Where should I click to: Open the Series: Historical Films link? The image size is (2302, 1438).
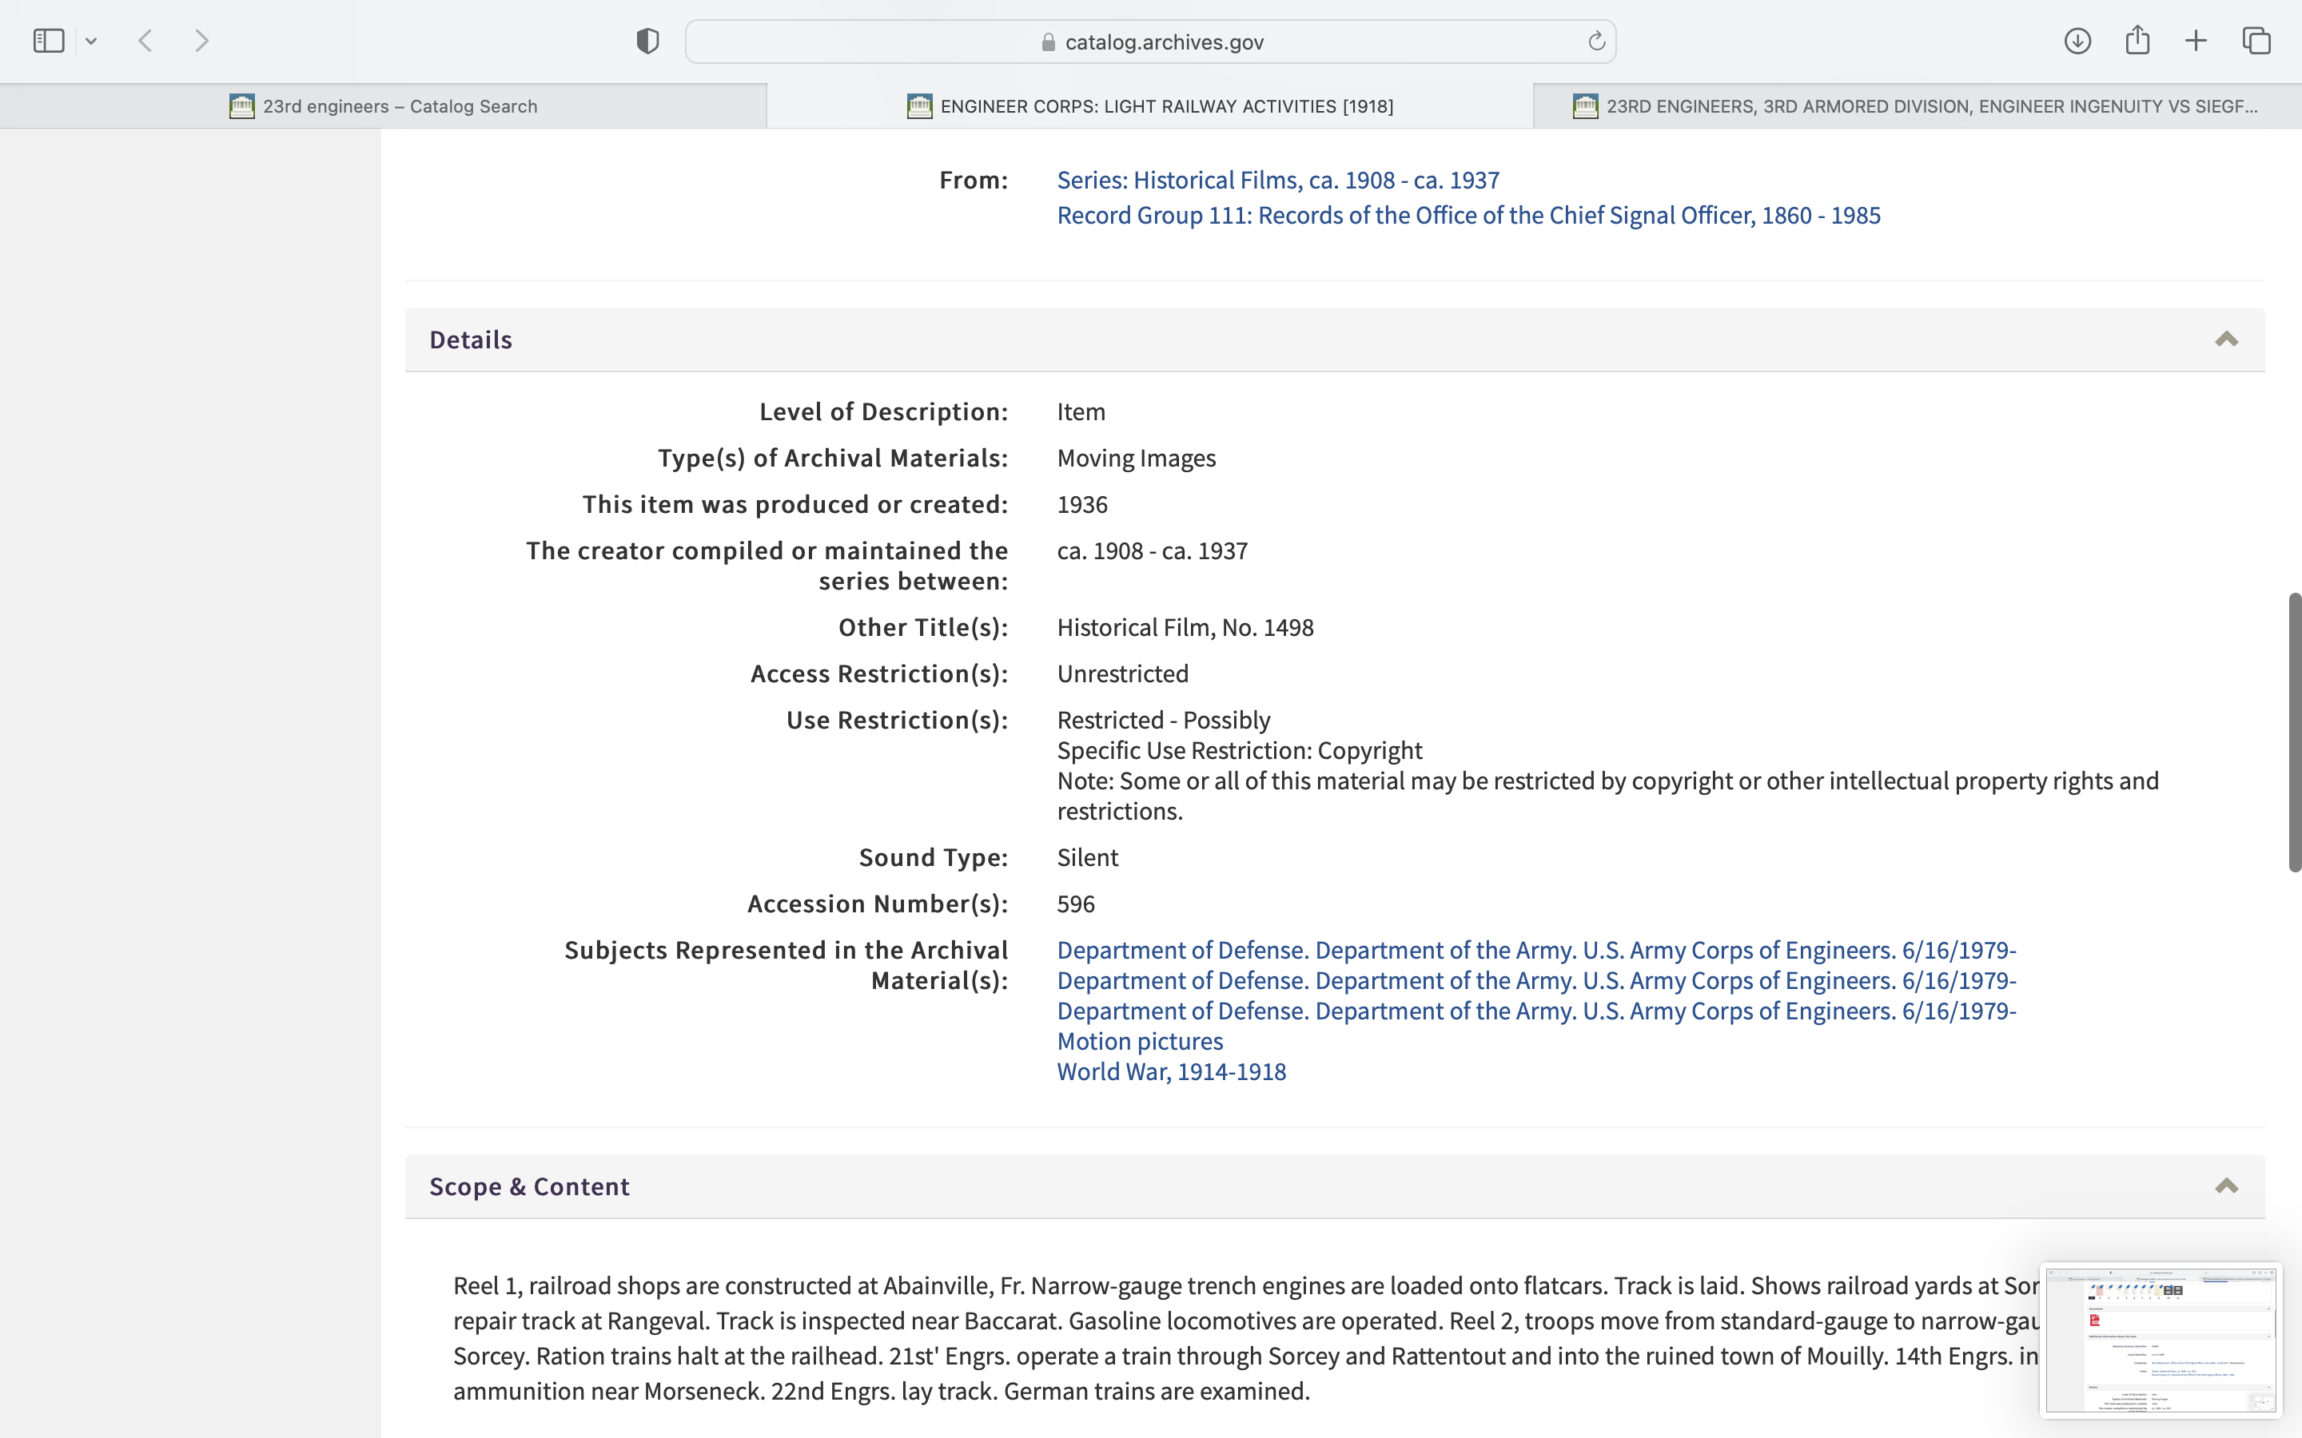pyautogui.click(x=1277, y=180)
